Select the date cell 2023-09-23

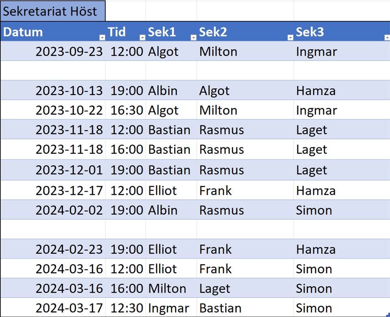(69, 52)
